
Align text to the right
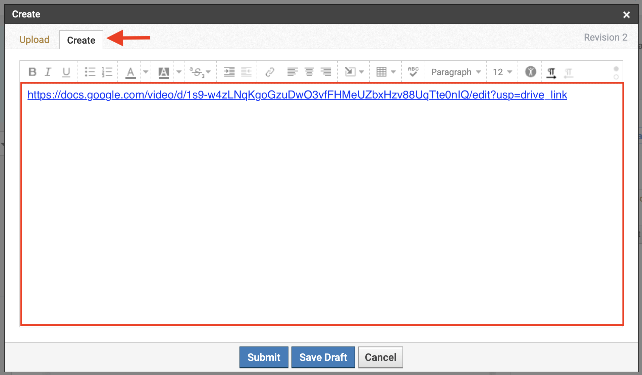326,72
